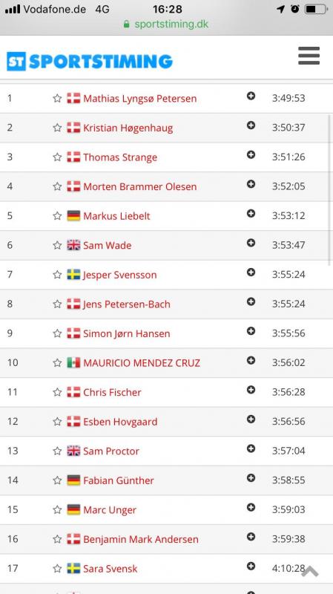This screenshot has width=333, height=594.
Task: Click plus icon for Marc Unger
Action: point(251,507)
